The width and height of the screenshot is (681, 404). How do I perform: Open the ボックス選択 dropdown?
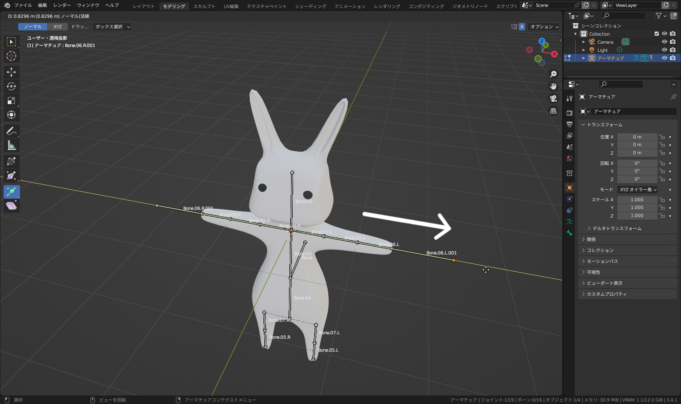(112, 27)
